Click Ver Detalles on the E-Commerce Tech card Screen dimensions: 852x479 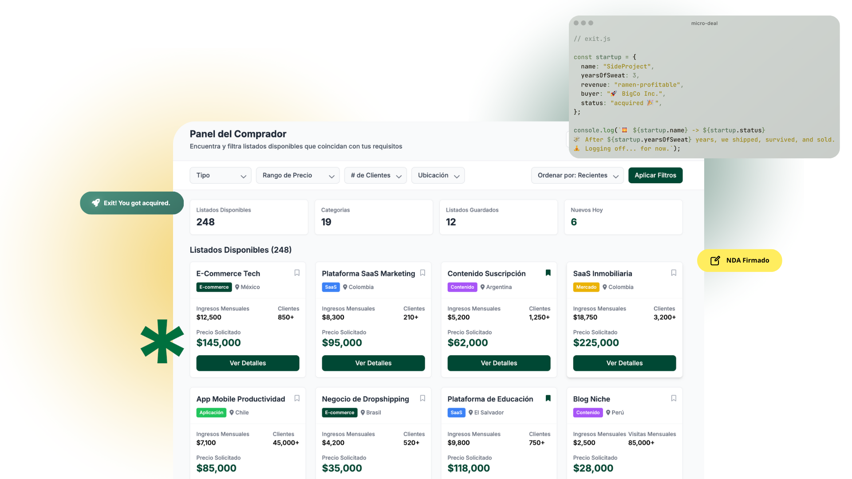(x=248, y=363)
